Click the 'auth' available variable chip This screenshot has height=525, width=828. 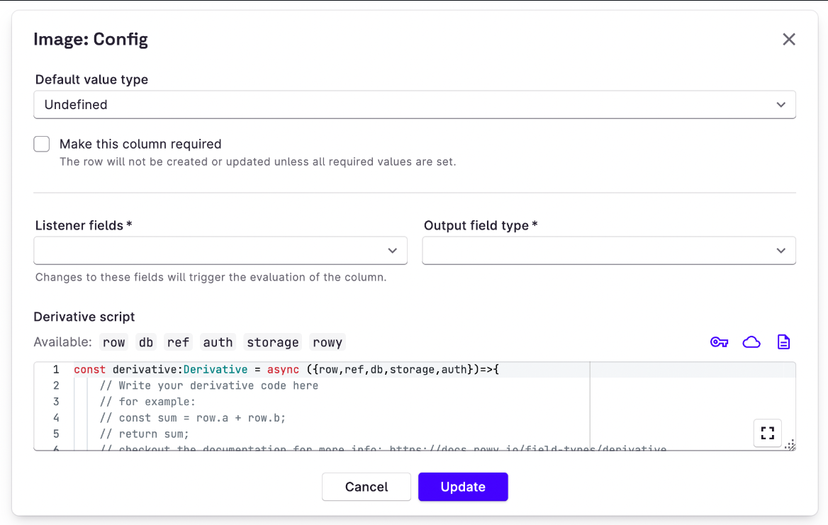tap(218, 342)
